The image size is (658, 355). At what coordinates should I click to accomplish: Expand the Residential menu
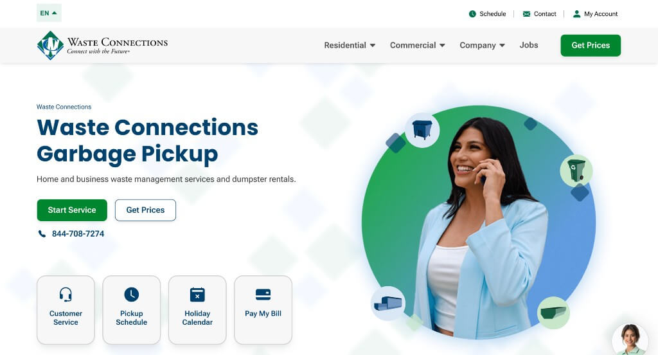pos(350,46)
